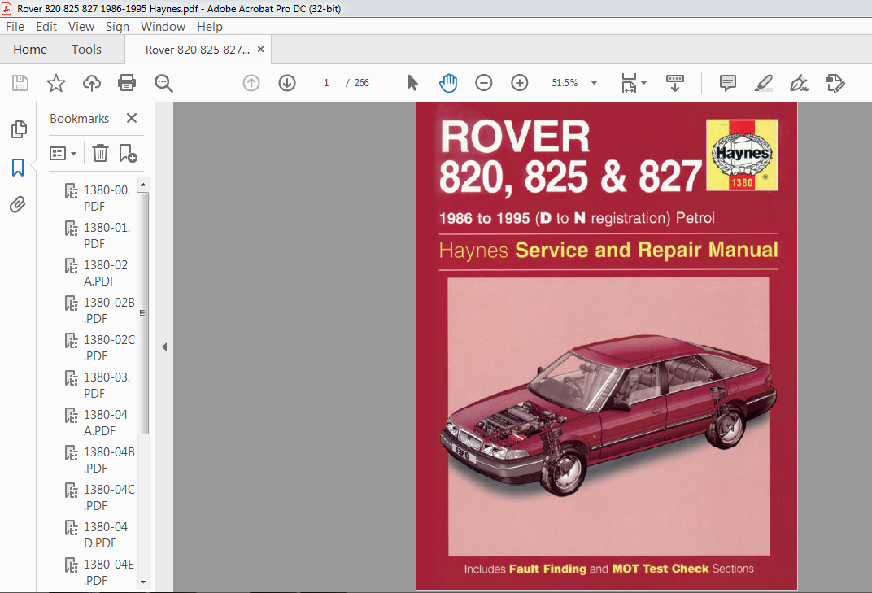Click the page number input field
Screen dimensions: 872x593
(x=326, y=83)
